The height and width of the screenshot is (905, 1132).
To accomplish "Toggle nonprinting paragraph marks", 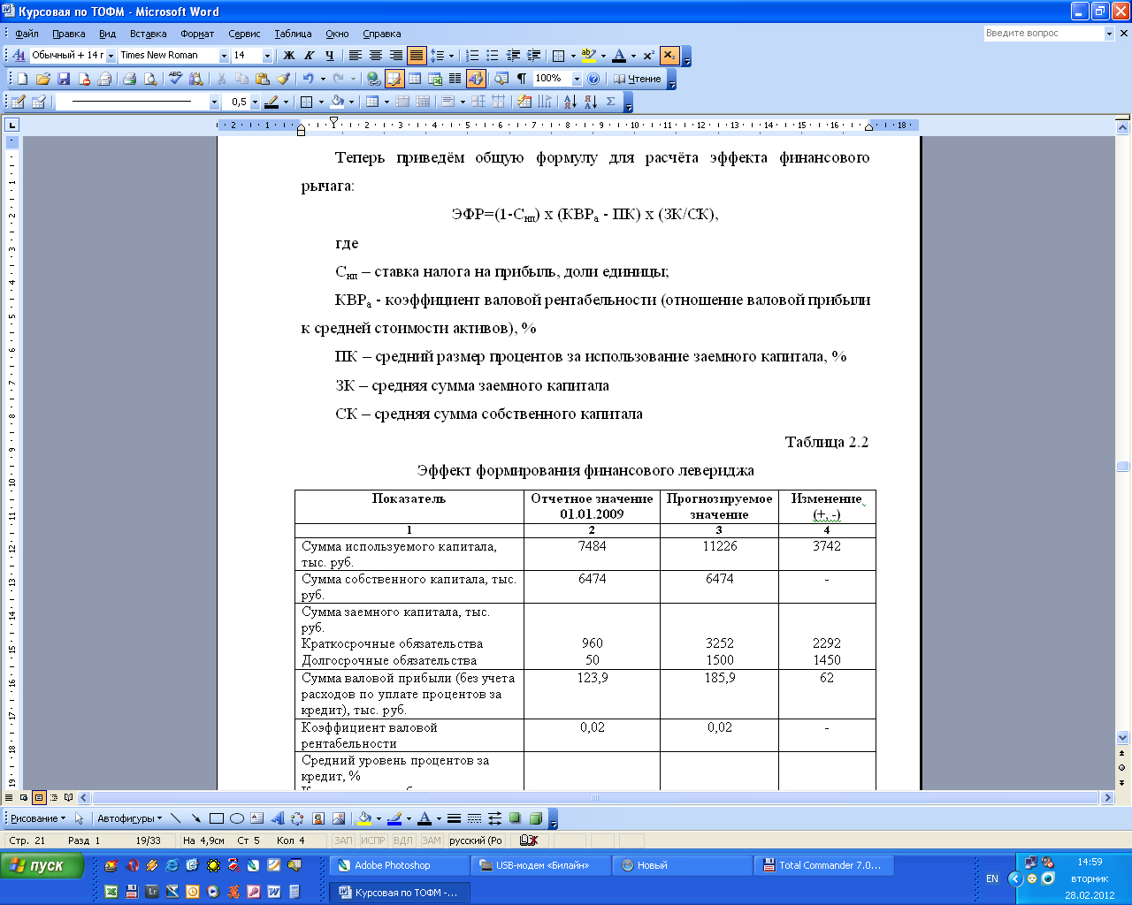I will pyautogui.click(x=522, y=79).
